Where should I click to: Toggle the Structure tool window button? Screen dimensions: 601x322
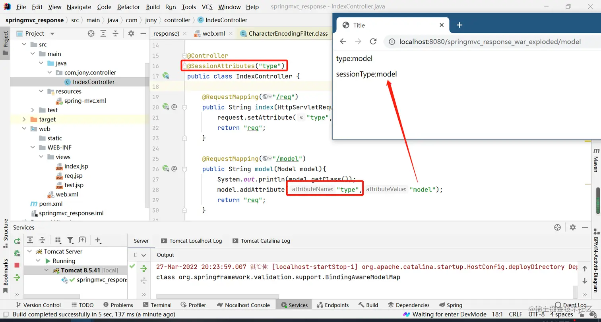click(x=6, y=233)
